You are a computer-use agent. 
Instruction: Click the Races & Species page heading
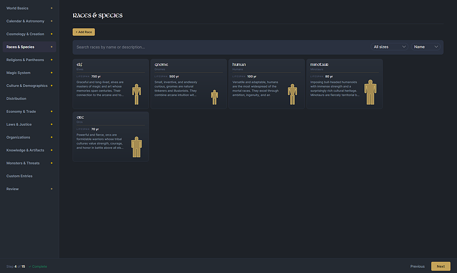(98, 15)
